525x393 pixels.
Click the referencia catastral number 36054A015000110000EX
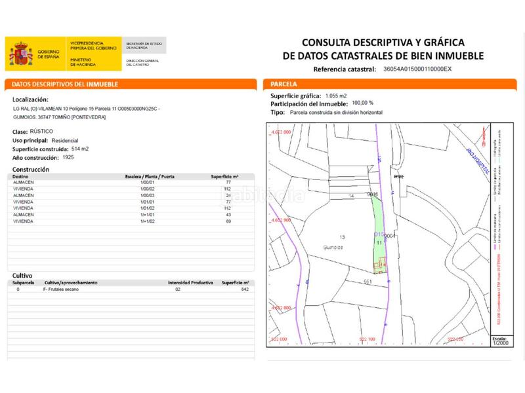tap(417, 69)
